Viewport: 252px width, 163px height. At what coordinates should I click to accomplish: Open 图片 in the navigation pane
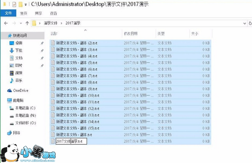pos(19,65)
